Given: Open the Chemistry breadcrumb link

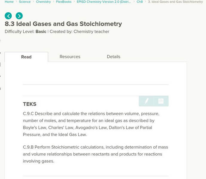Looking at the screenshot, I should [x=43, y=2].
